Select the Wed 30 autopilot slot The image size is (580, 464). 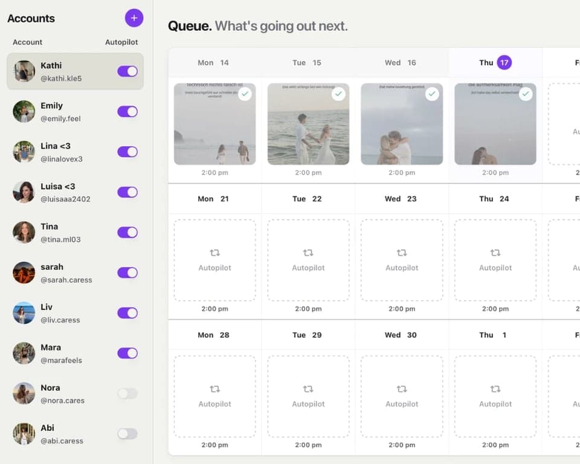pos(402,396)
